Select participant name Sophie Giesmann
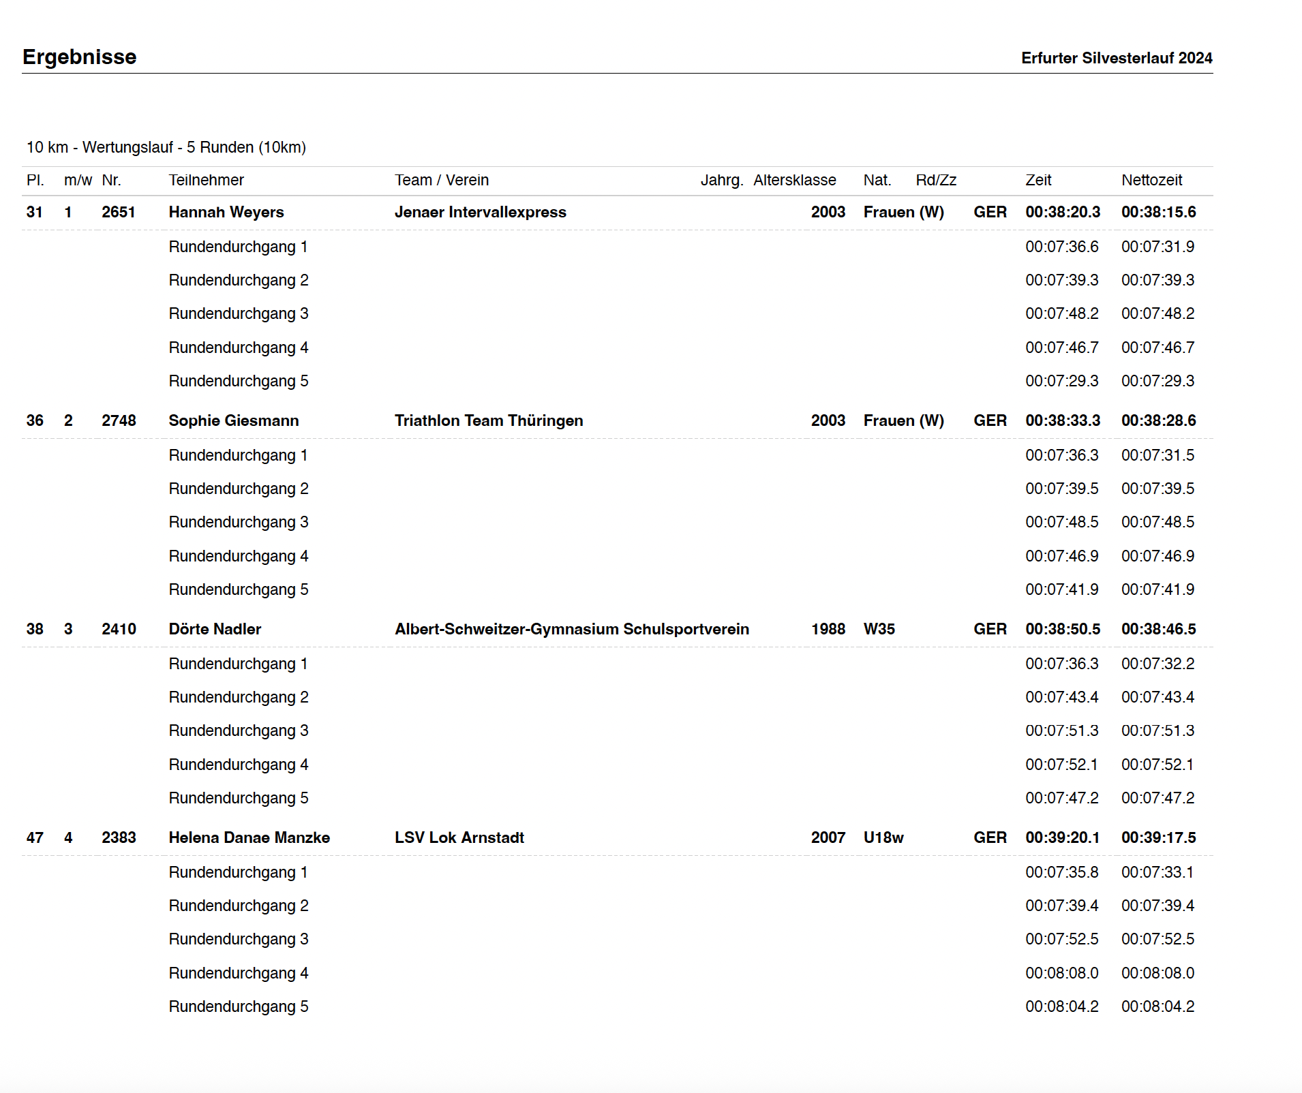The image size is (1302, 1093). [x=233, y=420]
